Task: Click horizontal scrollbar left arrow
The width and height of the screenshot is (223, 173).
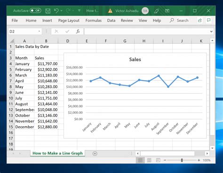Action: click(137, 153)
